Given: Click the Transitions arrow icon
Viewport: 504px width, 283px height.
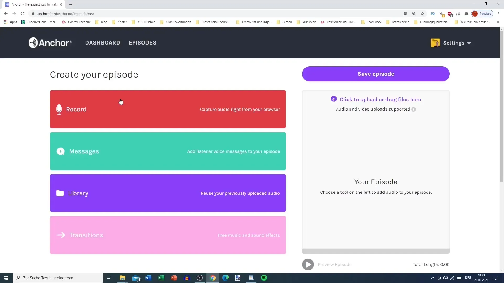Looking at the screenshot, I should (x=61, y=235).
